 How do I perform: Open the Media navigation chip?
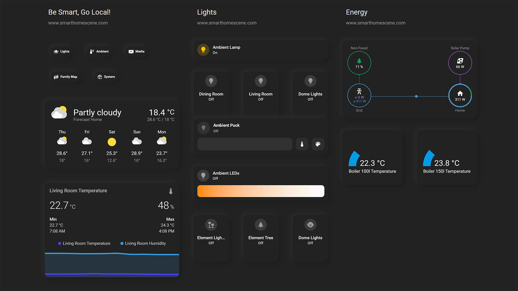tap(136, 51)
